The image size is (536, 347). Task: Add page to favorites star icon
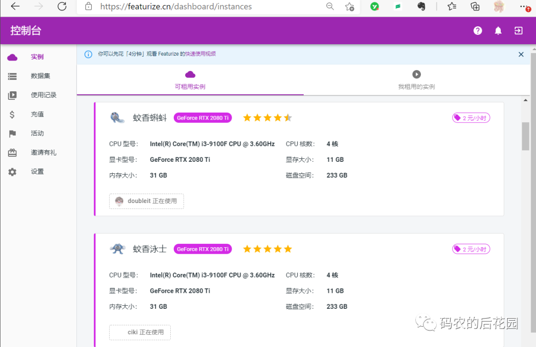click(349, 6)
